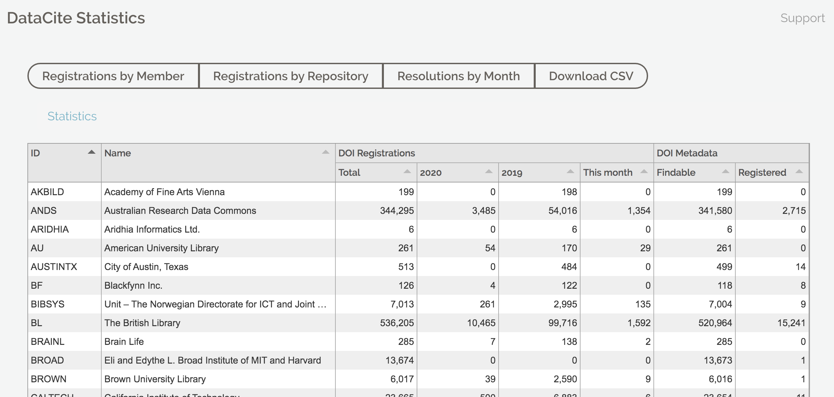
Task: Click 2019 value 2,590
Action: coord(565,379)
